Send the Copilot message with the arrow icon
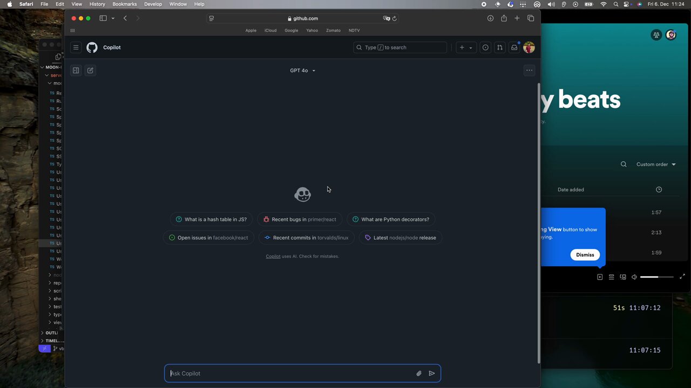The image size is (691, 388). pos(432,373)
